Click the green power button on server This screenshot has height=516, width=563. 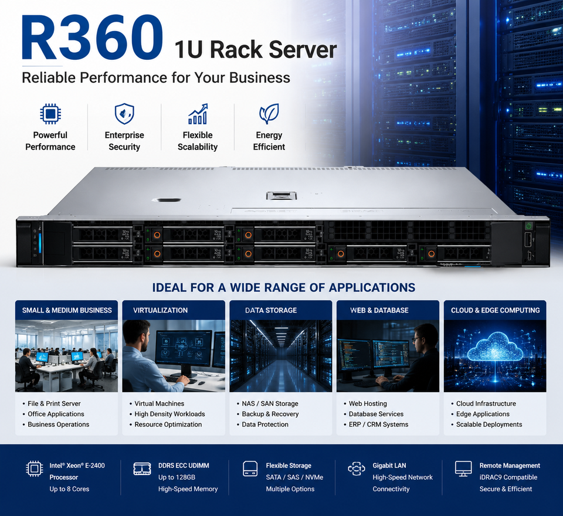pos(528,226)
